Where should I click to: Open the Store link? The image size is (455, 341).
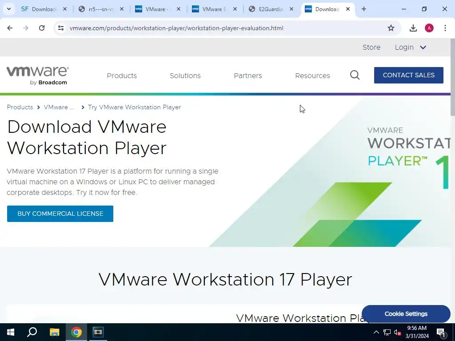[x=371, y=47]
